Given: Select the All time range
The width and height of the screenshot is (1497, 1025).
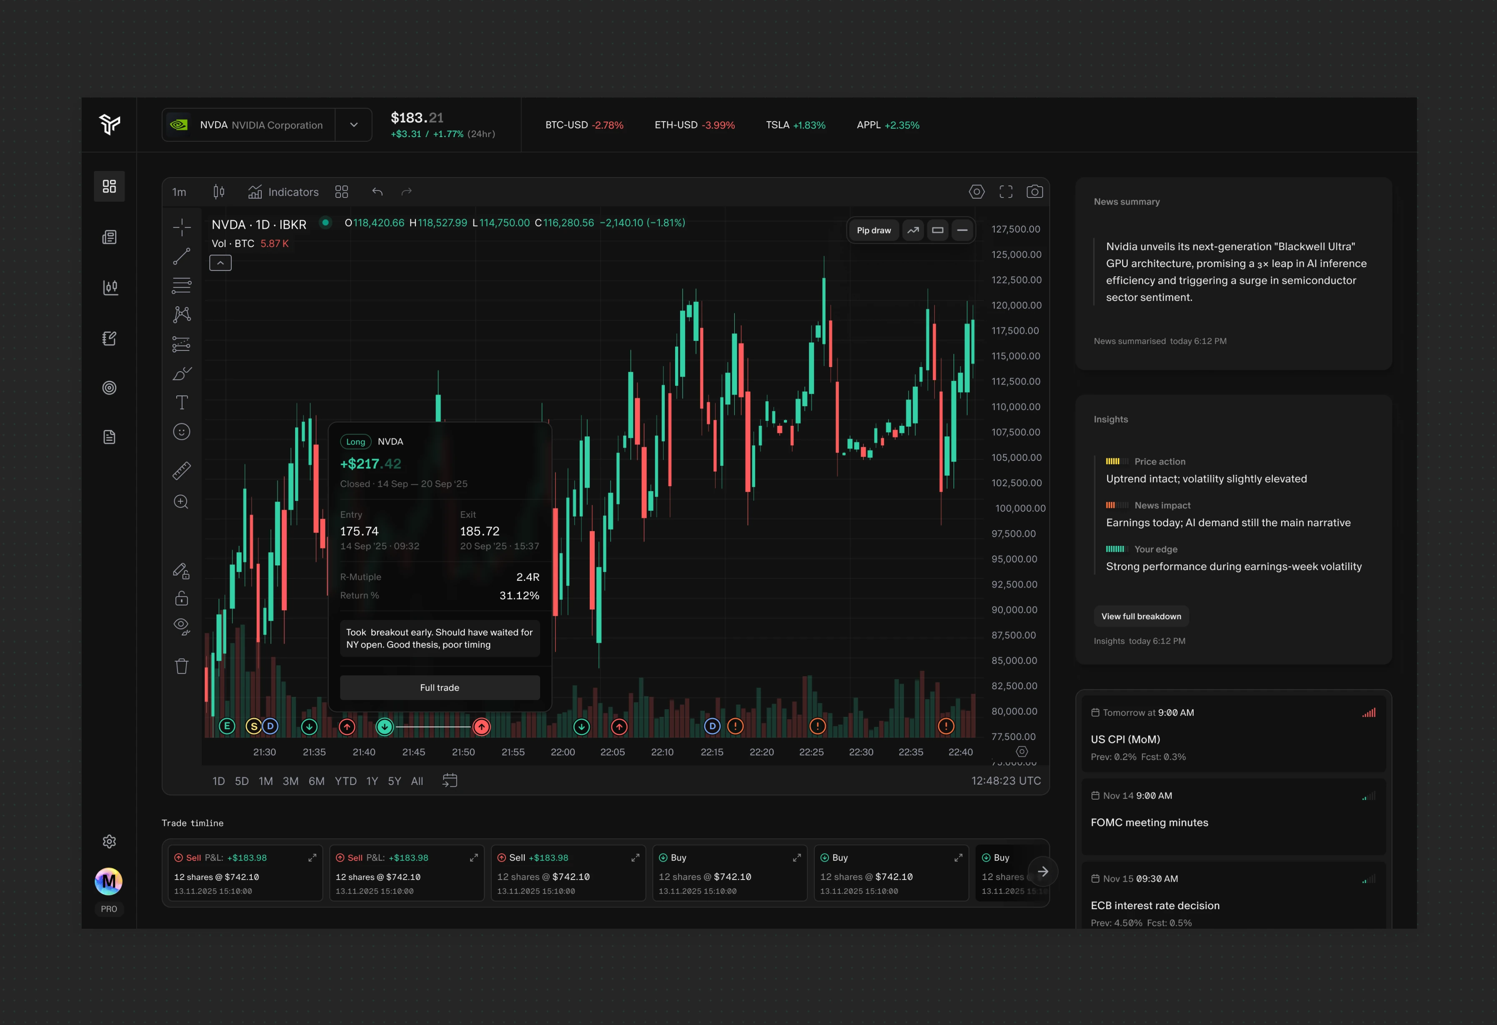Looking at the screenshot, I should [418, 781].
